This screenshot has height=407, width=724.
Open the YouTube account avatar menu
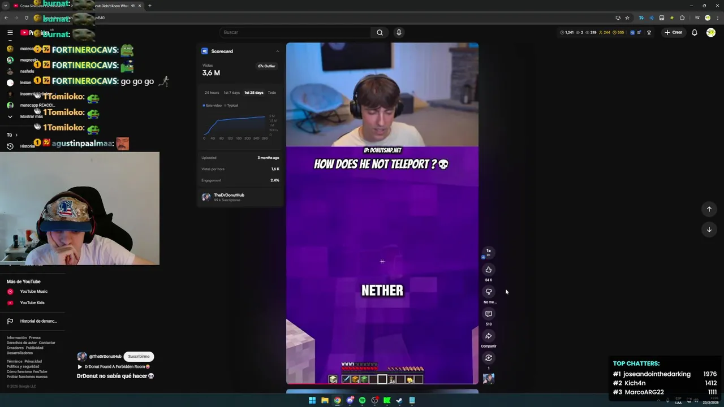[x=710, y=32]
